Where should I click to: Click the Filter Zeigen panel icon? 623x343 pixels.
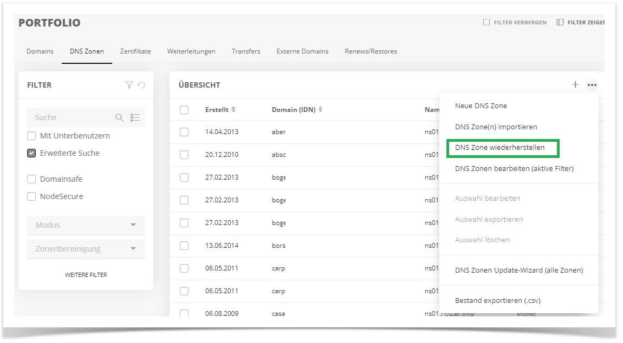560,22
